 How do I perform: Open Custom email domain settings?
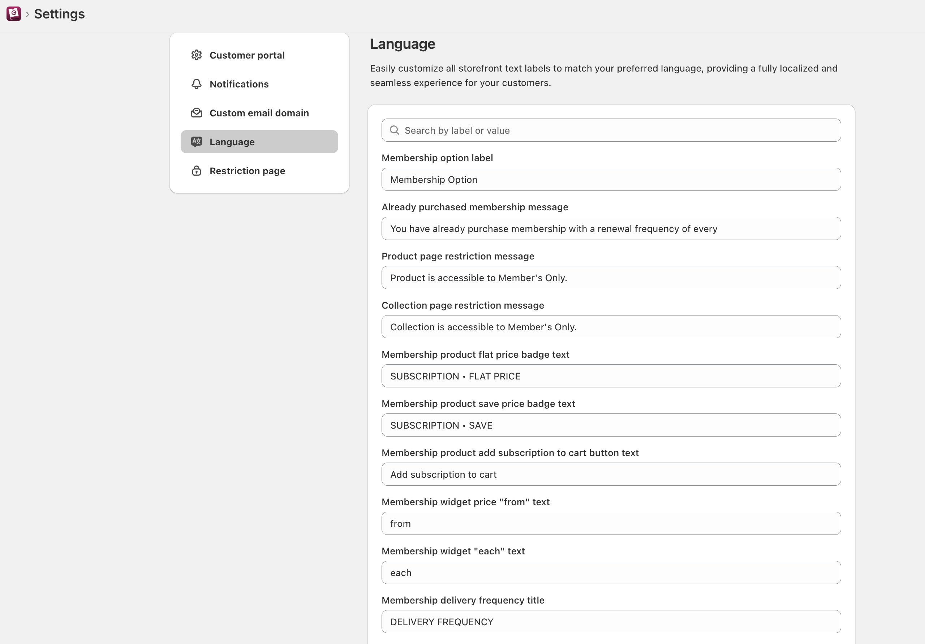[x=259, y=113]
